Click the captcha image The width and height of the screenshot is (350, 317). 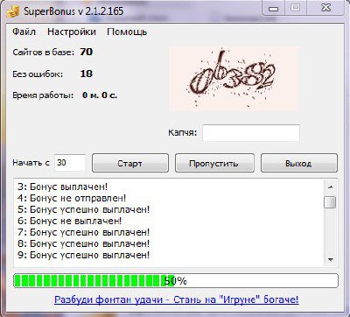coord(234,78)
